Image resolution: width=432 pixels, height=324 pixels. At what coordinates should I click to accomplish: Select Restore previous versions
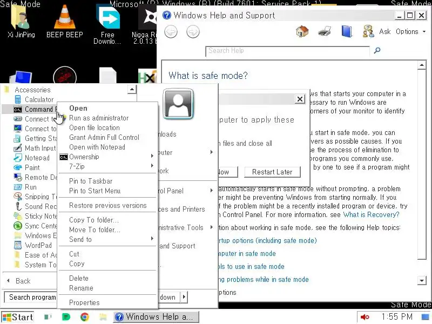[107, 205]
